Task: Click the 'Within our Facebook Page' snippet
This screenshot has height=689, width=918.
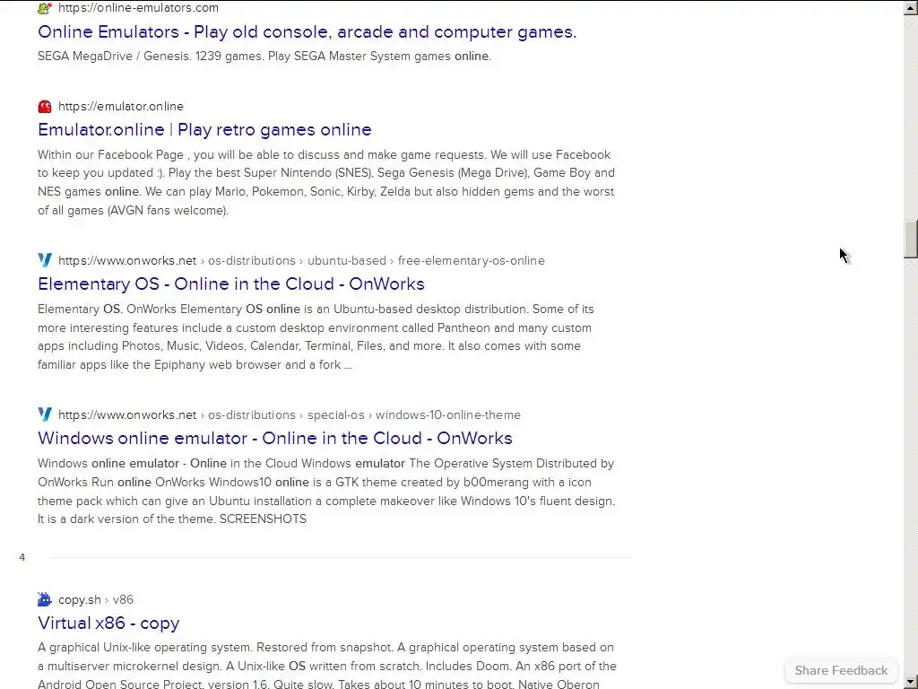Action: (x=326, y=182)
